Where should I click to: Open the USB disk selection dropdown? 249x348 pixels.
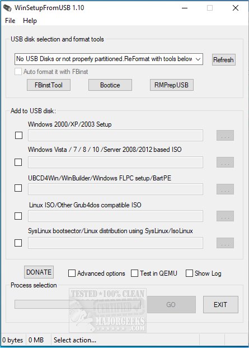coord(109,59)
